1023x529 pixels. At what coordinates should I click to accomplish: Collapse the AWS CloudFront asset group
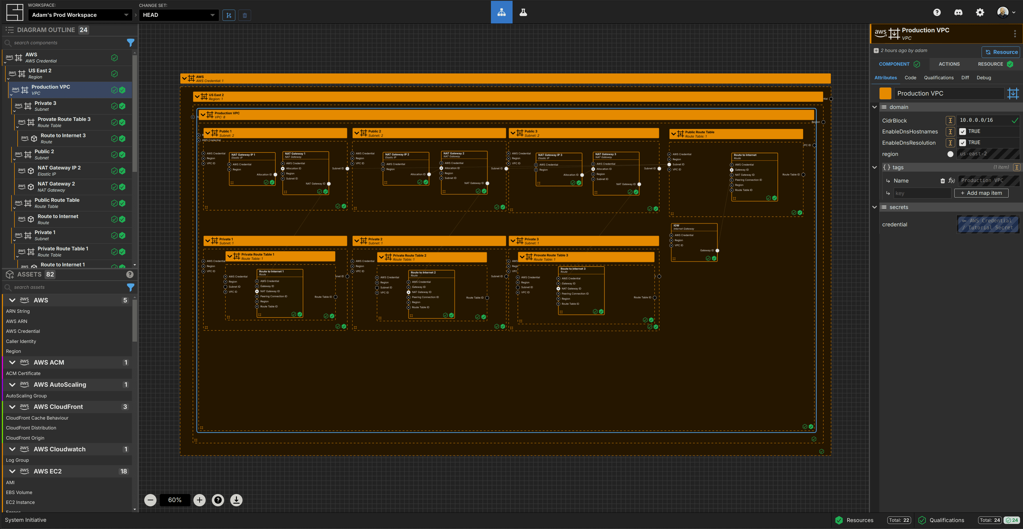pos(12,407)
